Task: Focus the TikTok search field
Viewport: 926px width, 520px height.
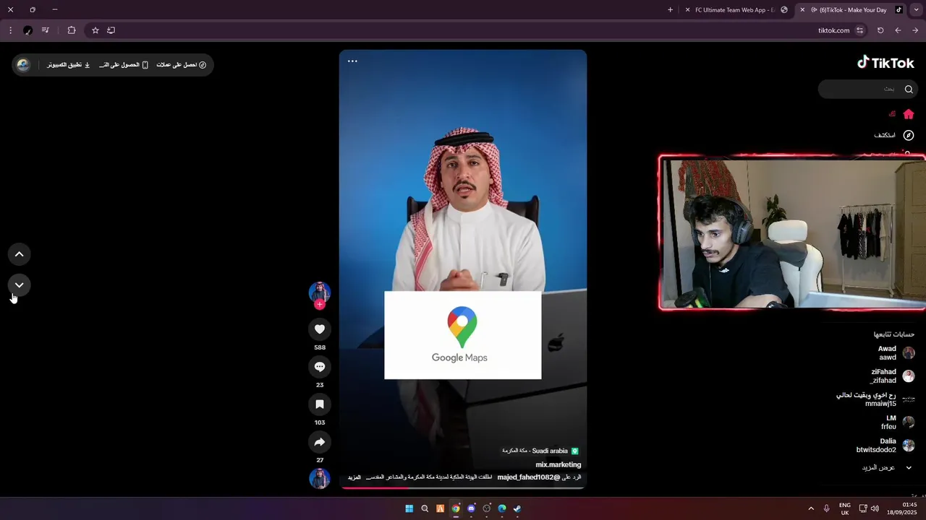Action: click(868, 89)
